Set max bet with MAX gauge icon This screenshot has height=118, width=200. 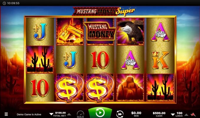80,114
